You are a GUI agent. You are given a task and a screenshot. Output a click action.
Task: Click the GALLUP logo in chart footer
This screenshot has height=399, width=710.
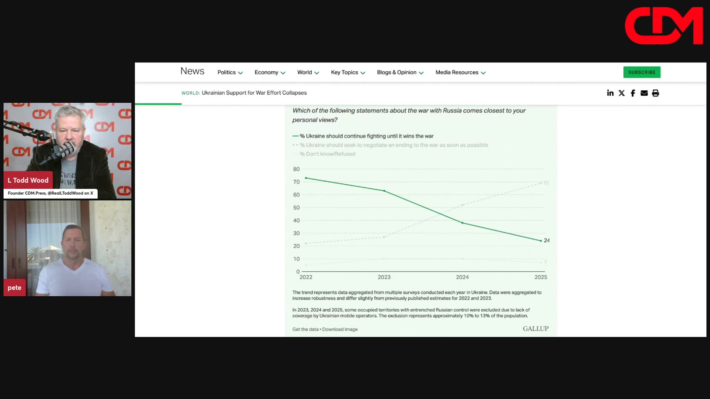point(535,328)
